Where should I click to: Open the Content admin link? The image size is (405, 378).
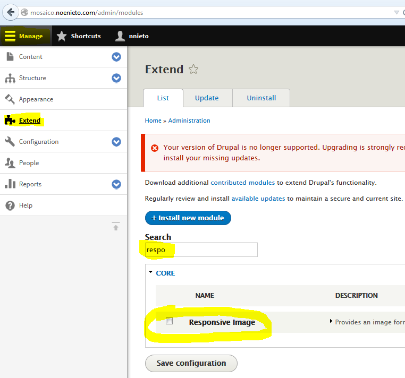[30, 57]
